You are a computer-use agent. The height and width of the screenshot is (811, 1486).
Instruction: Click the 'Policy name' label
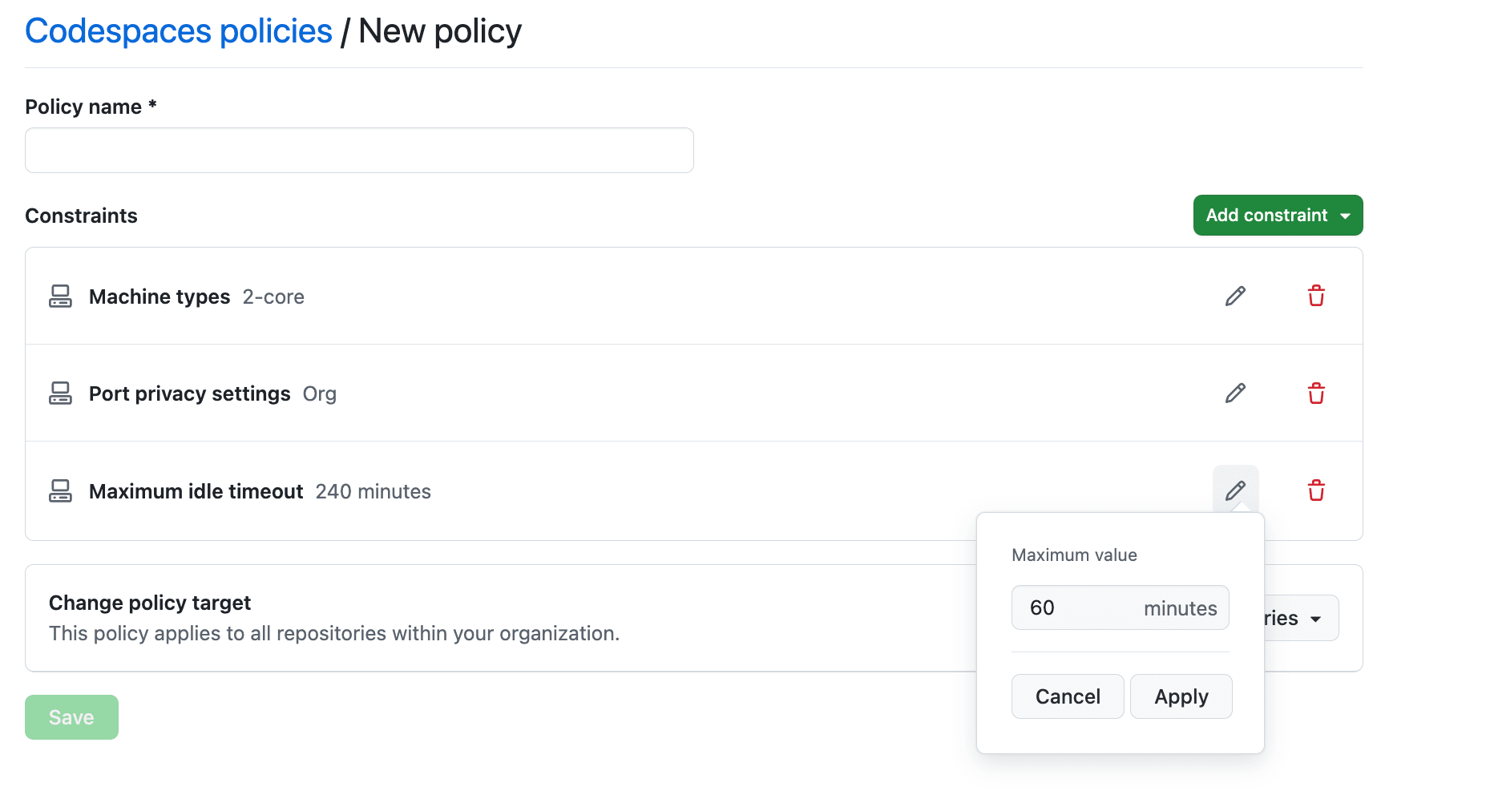91,107
